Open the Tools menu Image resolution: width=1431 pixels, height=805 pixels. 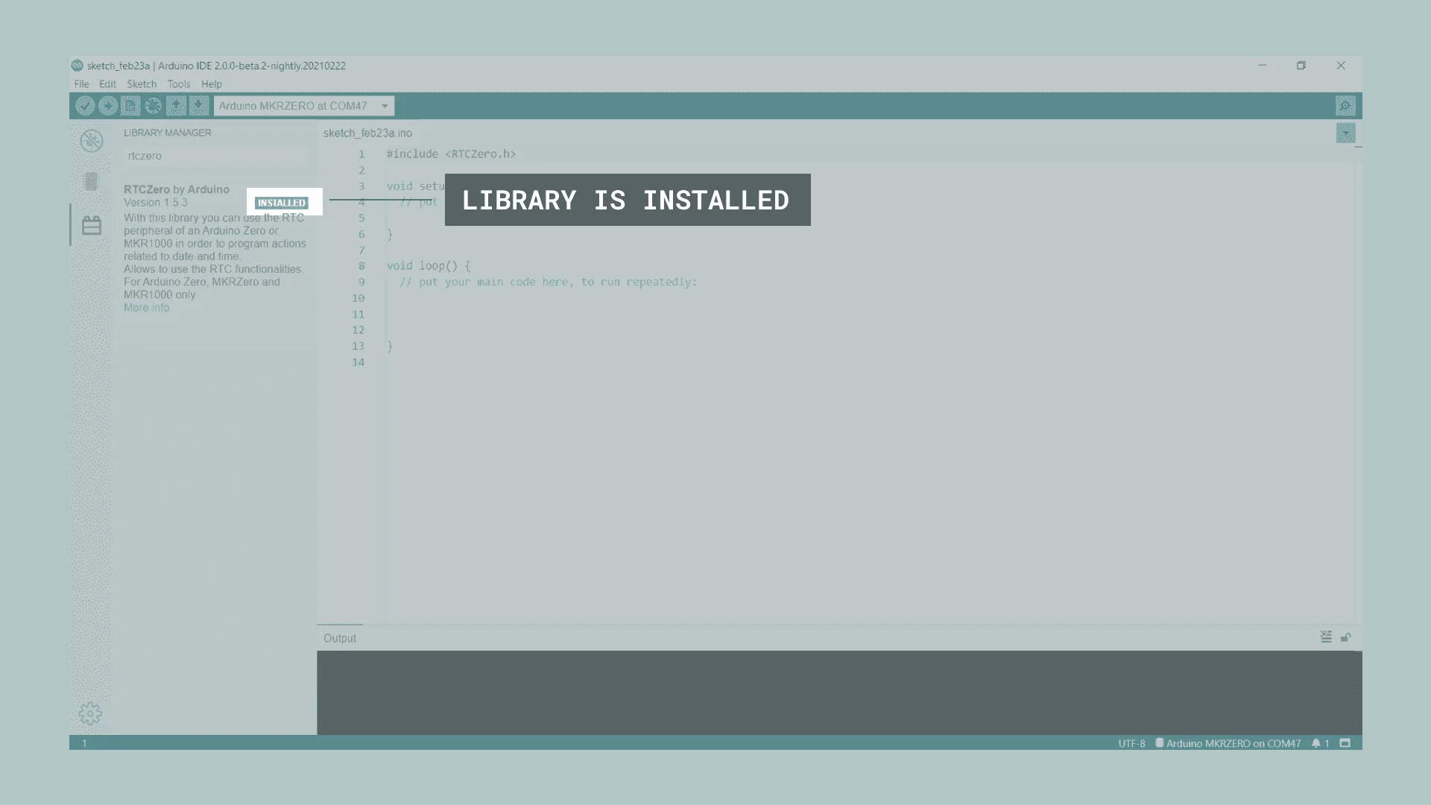point(179,84)
